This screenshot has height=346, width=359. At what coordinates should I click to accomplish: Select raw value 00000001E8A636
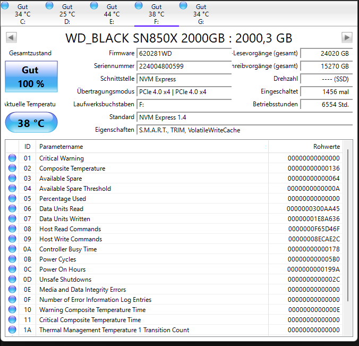point(314,219)
